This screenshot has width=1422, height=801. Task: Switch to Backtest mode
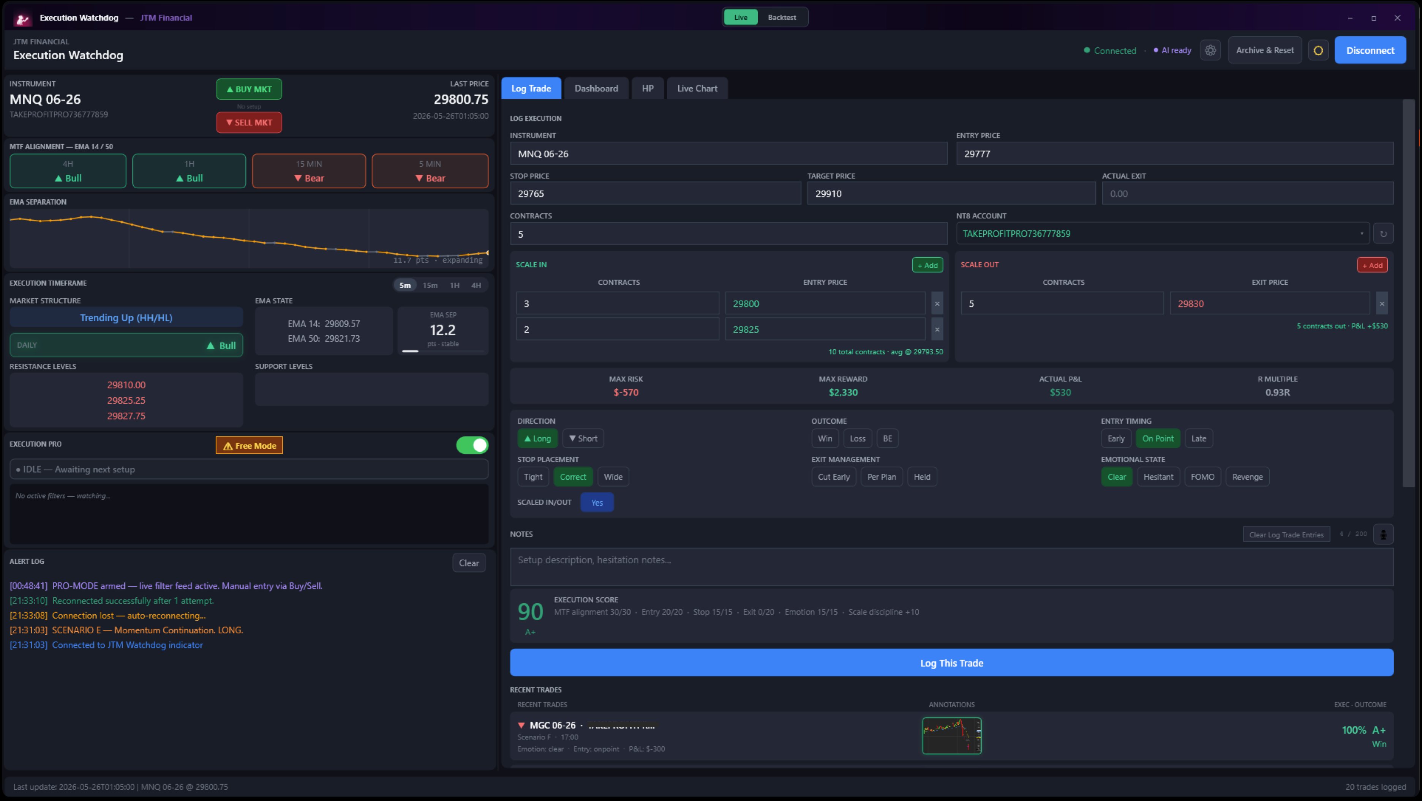[782, 18]
